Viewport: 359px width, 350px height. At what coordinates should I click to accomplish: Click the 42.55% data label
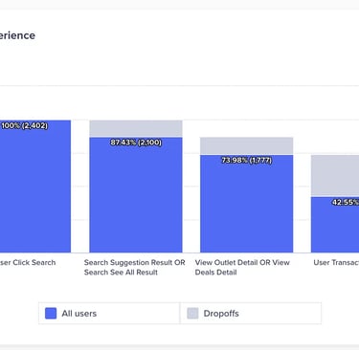[x=346, y=203]
